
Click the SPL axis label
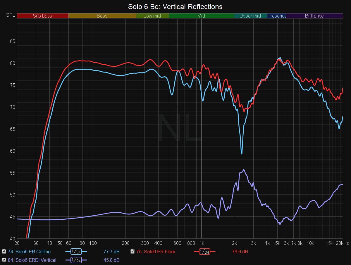[11, 15]
